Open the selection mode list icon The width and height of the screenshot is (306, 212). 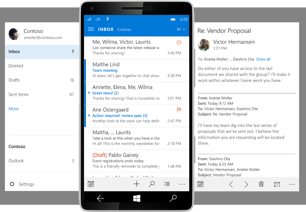(x=167, y=184)
